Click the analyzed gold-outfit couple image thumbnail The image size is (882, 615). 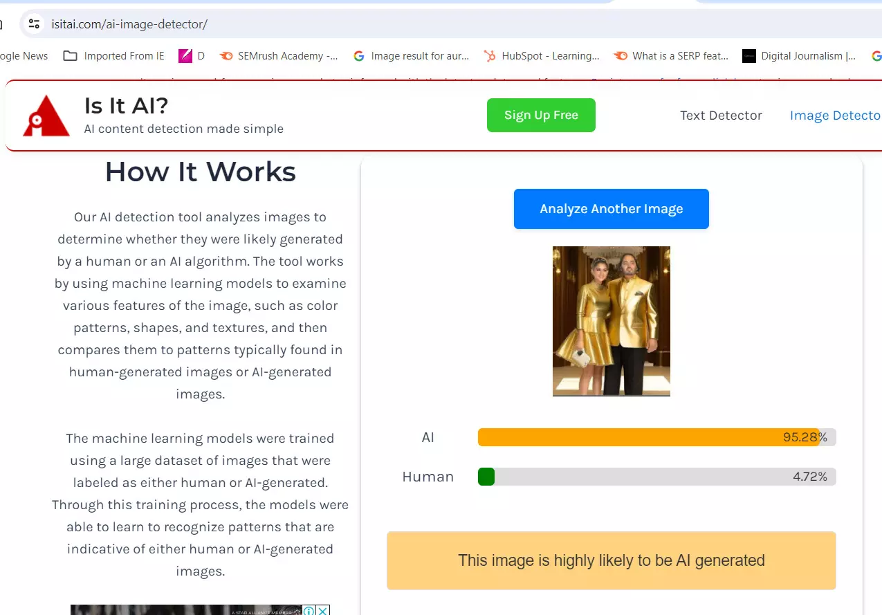(611, 321)
